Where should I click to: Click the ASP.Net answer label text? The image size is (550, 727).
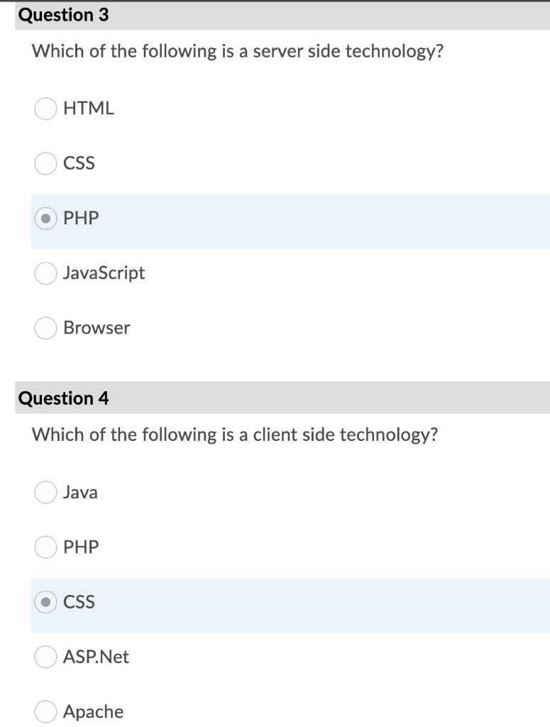[96, 657]
